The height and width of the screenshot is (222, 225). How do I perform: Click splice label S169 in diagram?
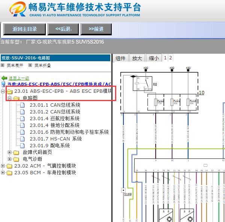click(x=128, y=194)
